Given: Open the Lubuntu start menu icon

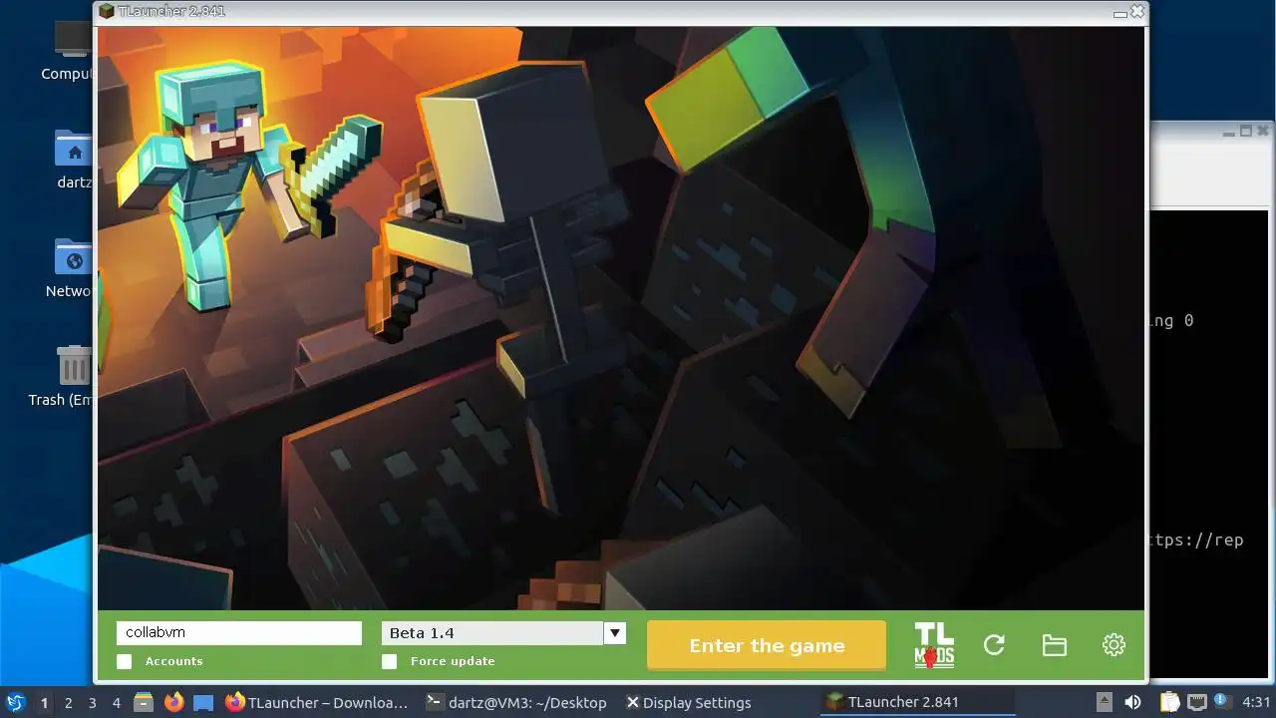Looking at the screenshot, I should coord(15,702).
